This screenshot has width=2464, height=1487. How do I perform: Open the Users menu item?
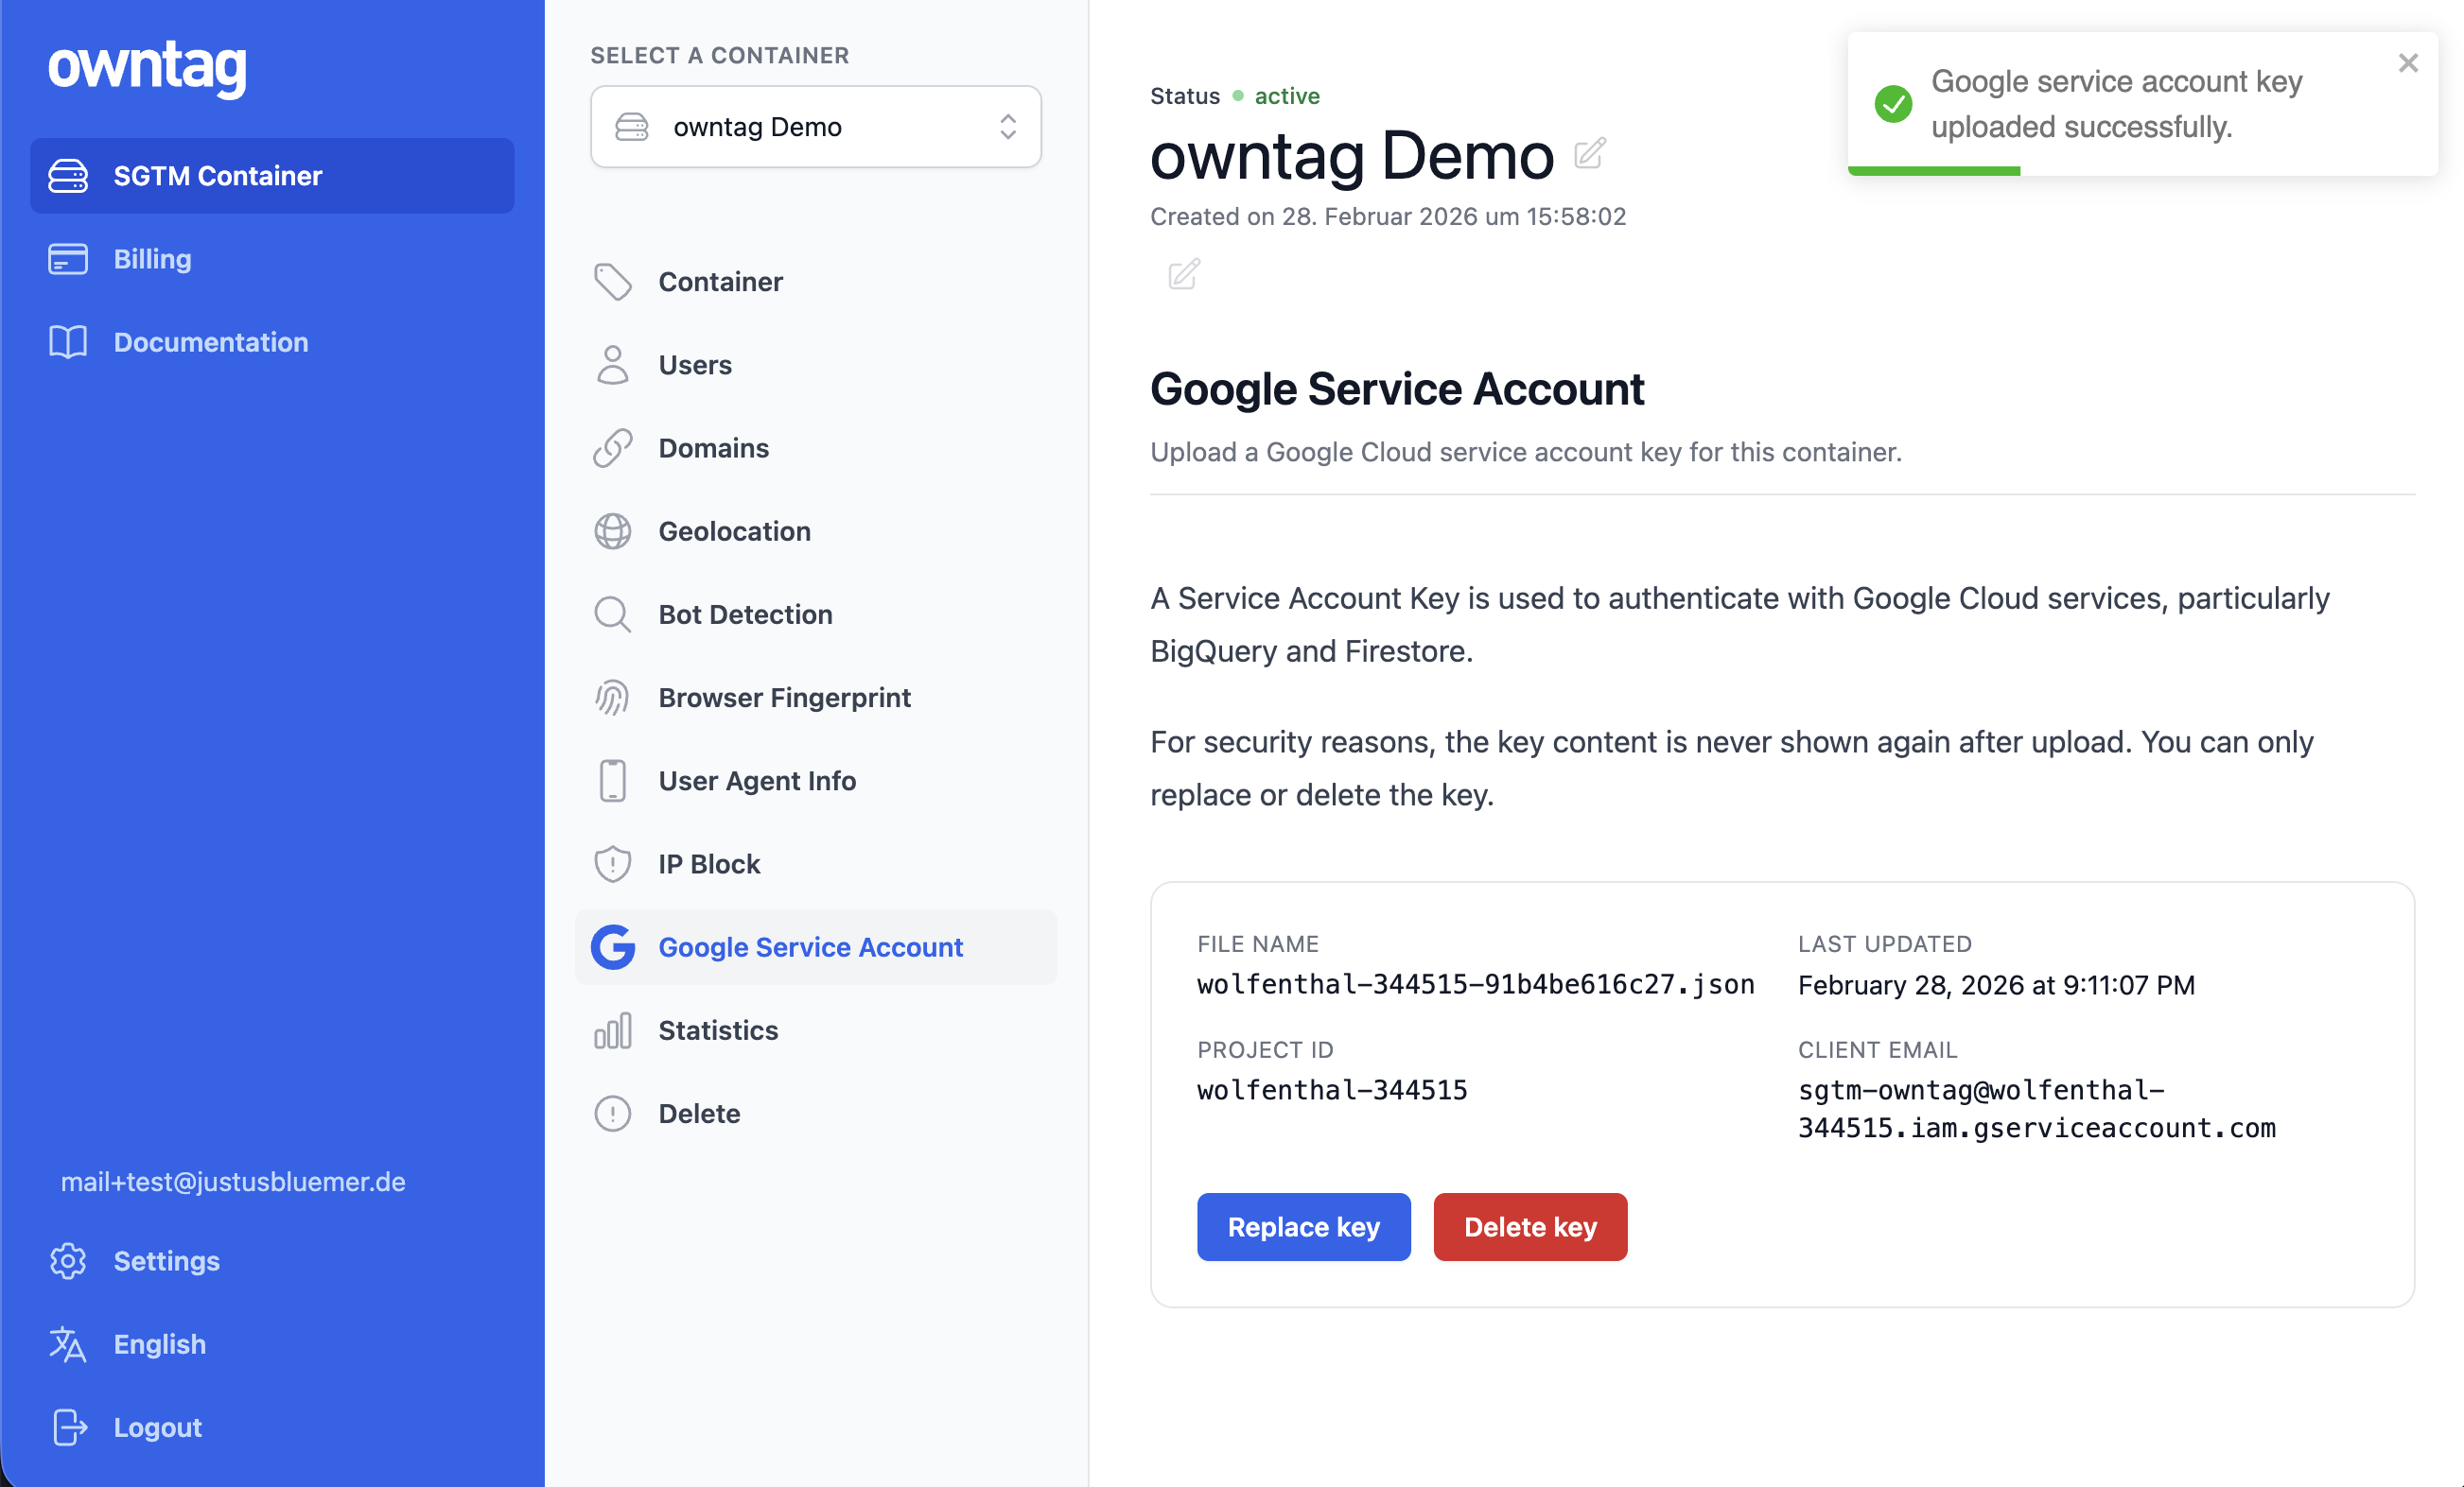694,365
